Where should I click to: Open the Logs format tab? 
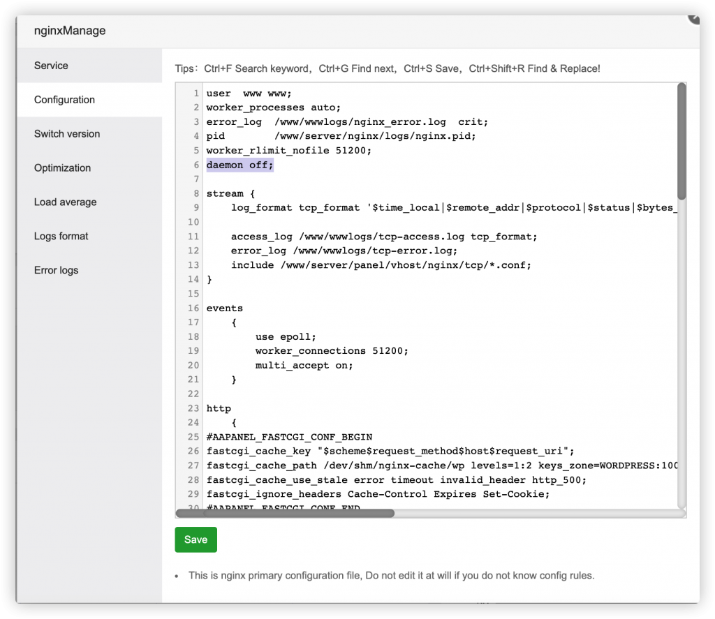(x=61, y=237)
